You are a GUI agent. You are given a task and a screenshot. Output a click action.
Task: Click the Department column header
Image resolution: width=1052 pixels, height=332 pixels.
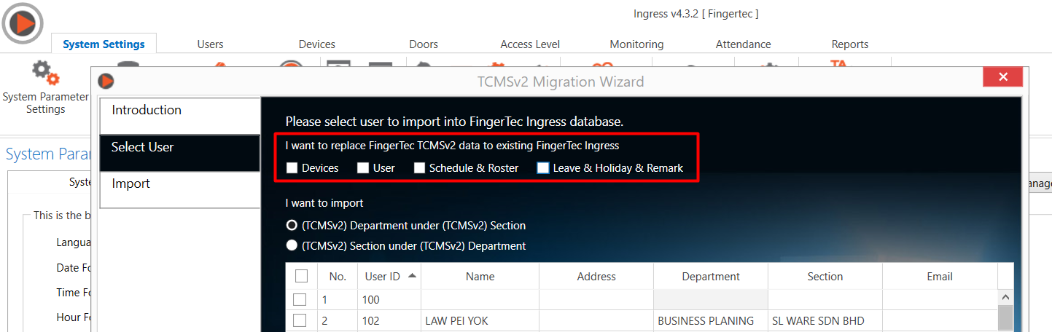click(711, 276)
